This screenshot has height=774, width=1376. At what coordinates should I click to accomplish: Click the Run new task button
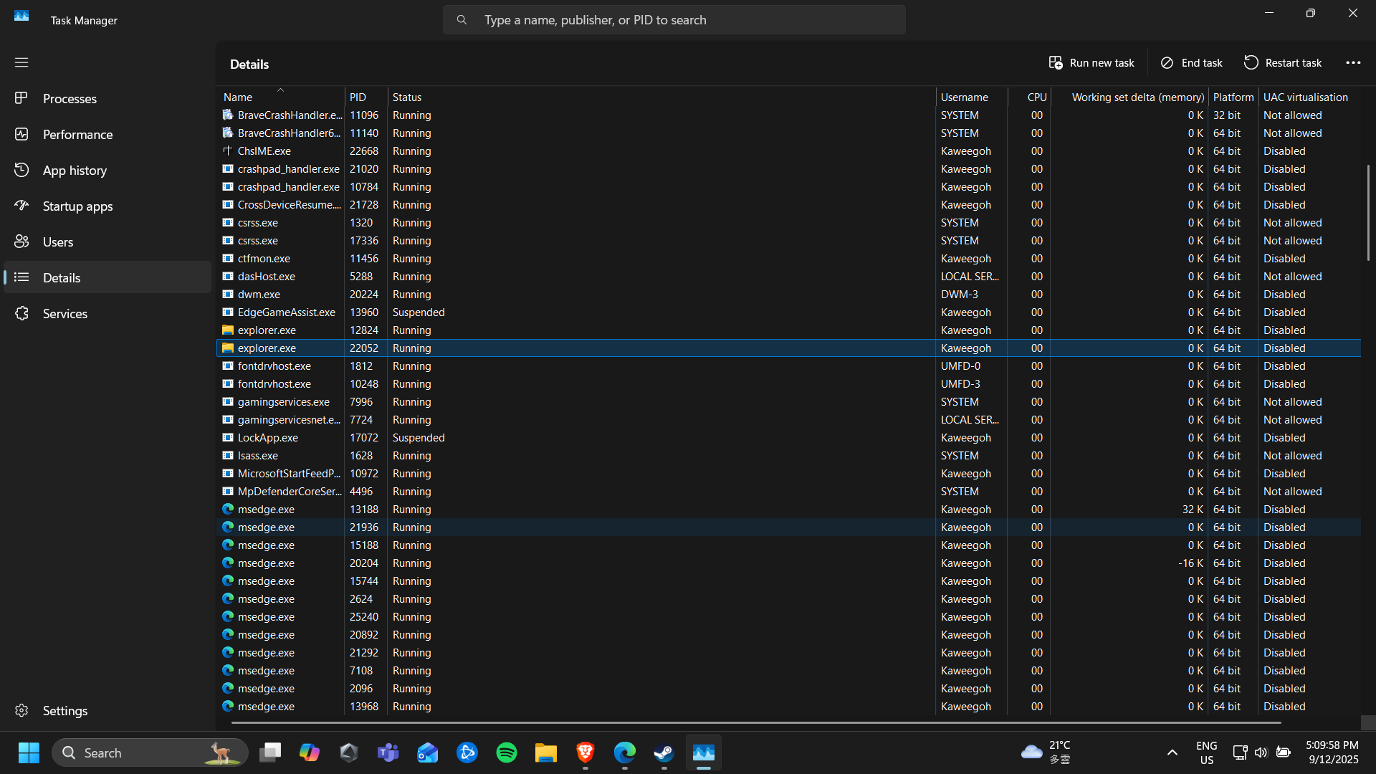1091,63
